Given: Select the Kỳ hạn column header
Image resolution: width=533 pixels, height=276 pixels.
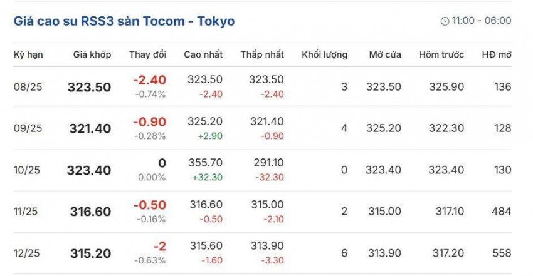Looking at the screenshot, I should (x=28, y=54).
